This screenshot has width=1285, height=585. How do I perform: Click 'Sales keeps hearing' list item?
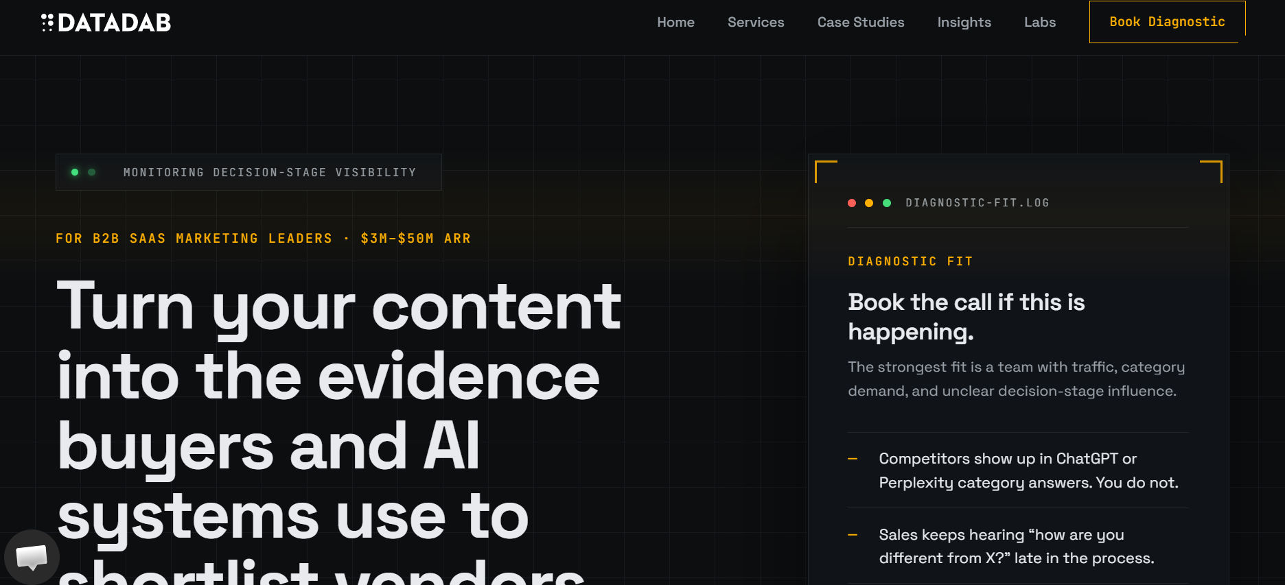click(1017, 546)
